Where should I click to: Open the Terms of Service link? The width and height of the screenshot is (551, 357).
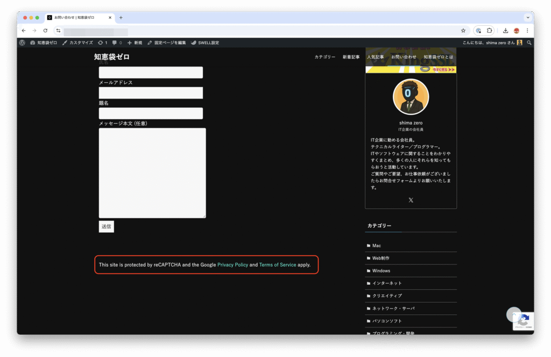278,265
